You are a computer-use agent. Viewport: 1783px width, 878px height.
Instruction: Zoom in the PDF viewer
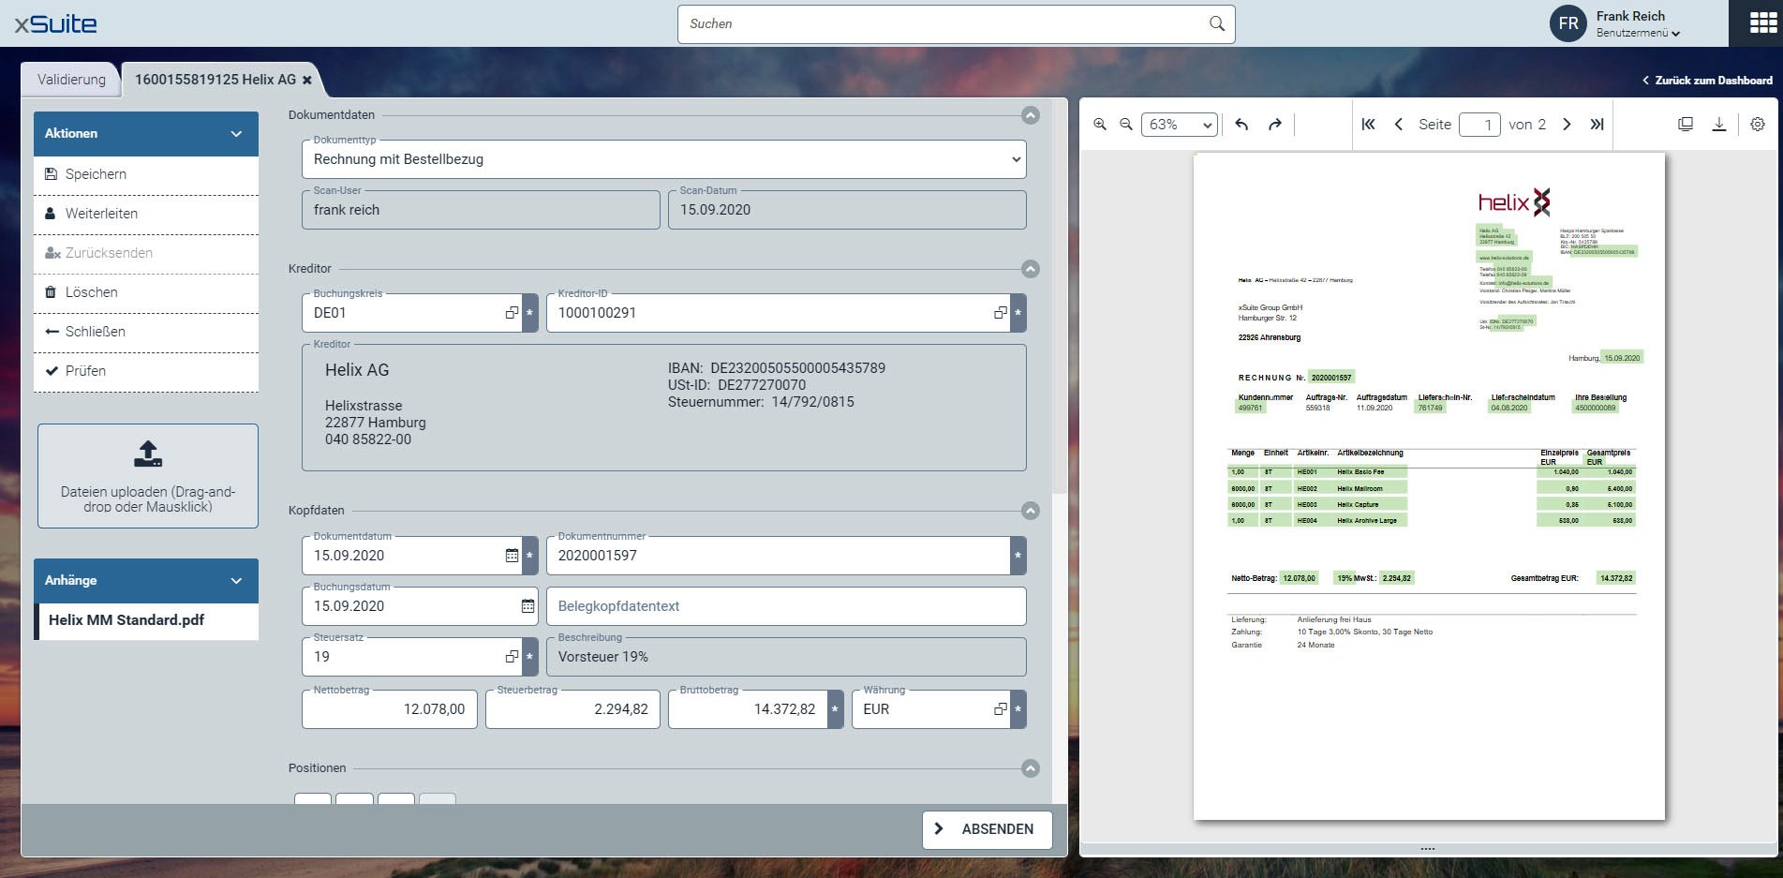(x=1100, y=125)
